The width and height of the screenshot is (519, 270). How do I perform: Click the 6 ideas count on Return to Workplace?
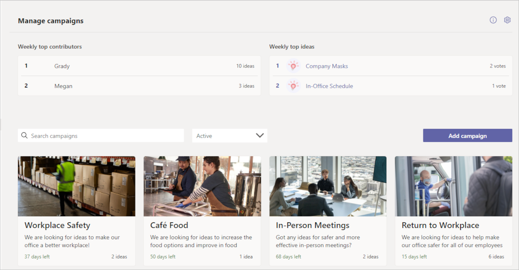coord(496,256)
